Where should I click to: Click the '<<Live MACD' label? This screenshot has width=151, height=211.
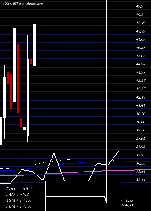tap(127, 203)
